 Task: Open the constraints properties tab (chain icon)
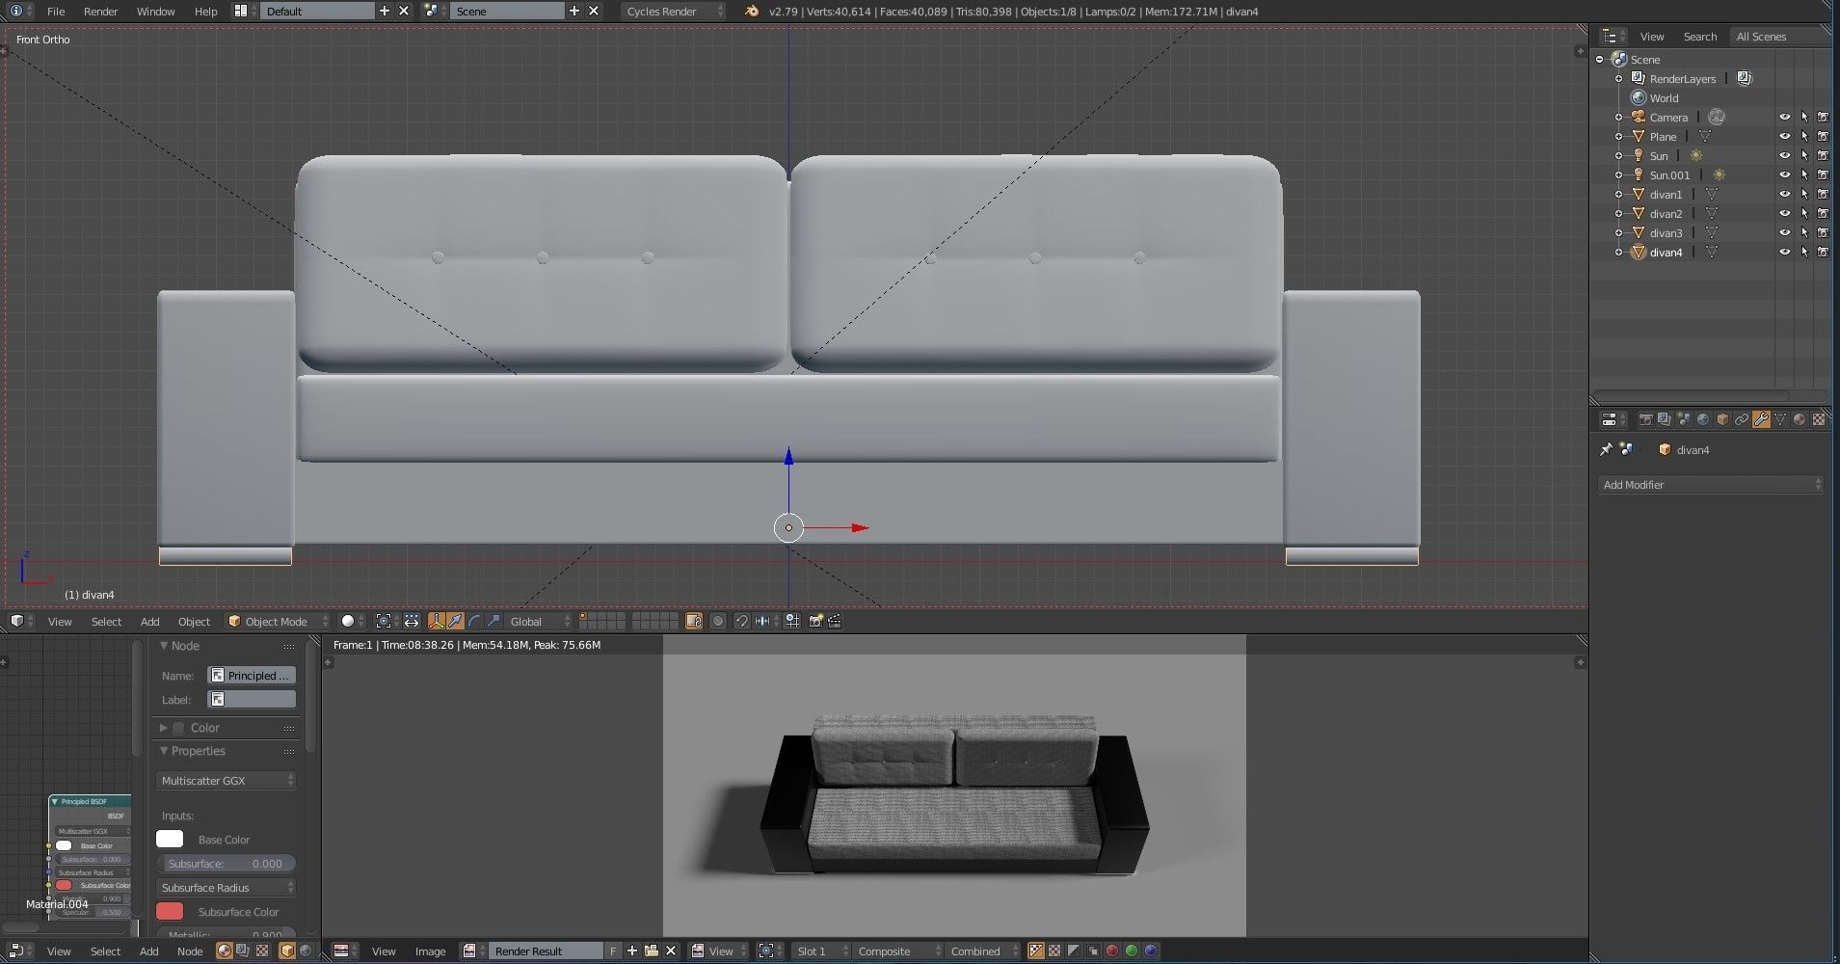(1742, 419)
